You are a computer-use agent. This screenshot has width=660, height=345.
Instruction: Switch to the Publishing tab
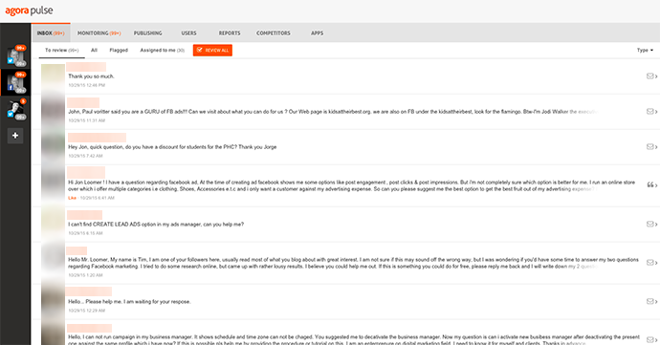coord(147,32)
